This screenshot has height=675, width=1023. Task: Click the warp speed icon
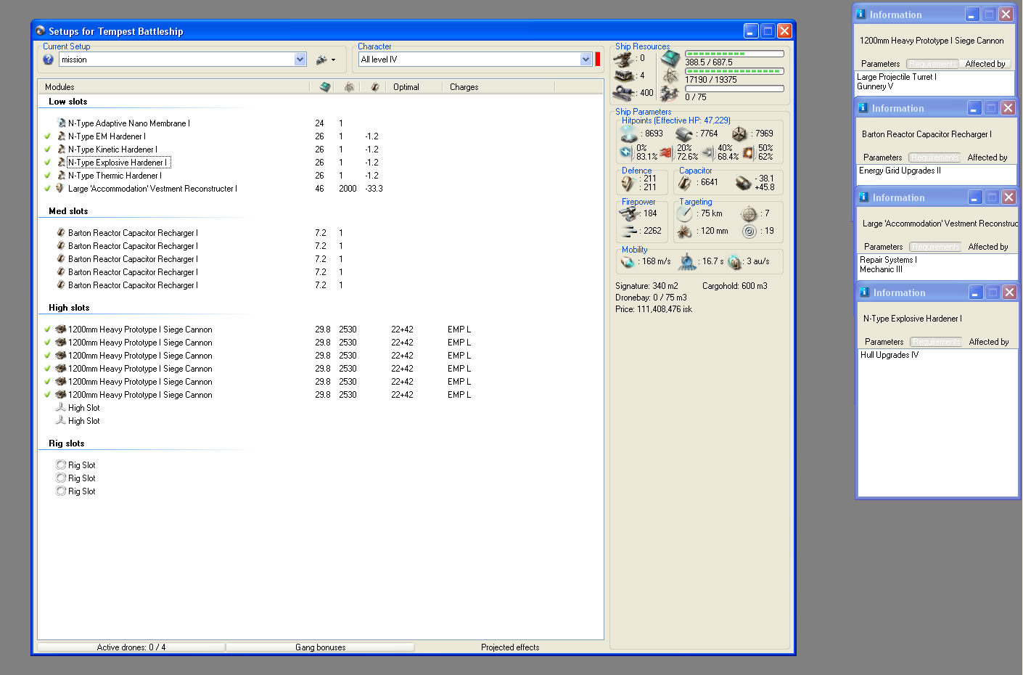coord(734,261)
